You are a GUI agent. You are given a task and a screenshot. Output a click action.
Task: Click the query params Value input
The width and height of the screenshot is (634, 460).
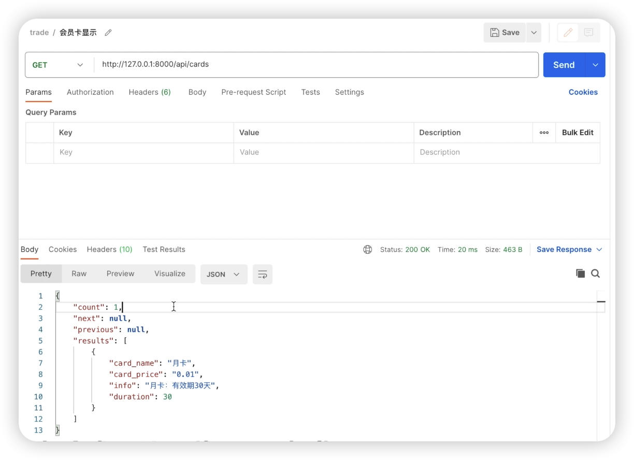[324, 152]
